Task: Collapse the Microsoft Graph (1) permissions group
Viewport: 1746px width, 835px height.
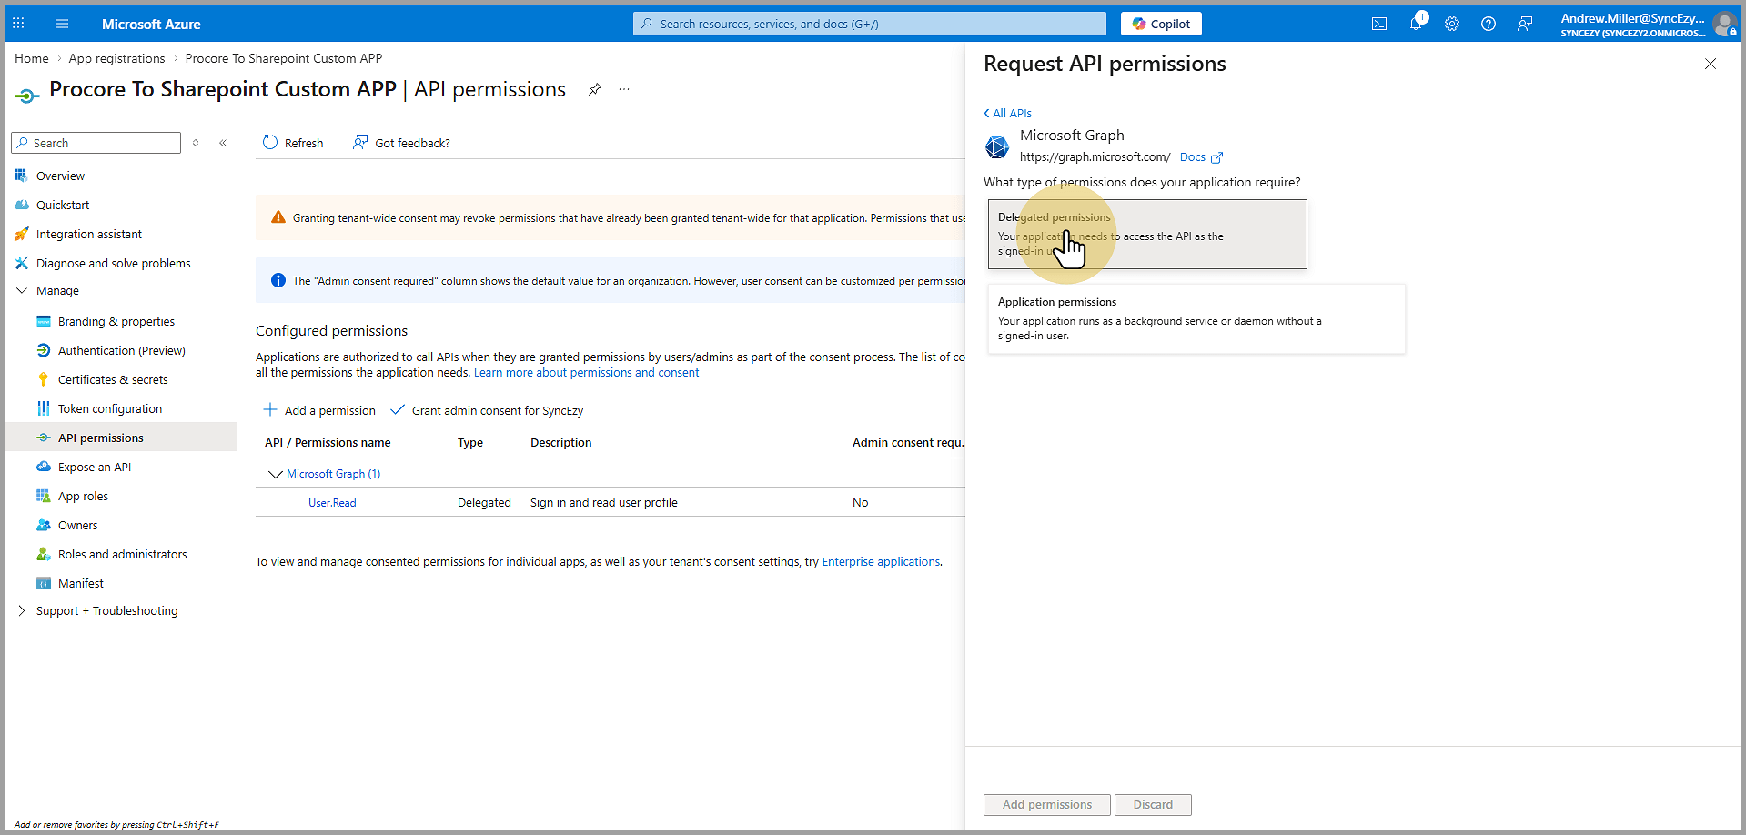Action: [x=275, y=474]
